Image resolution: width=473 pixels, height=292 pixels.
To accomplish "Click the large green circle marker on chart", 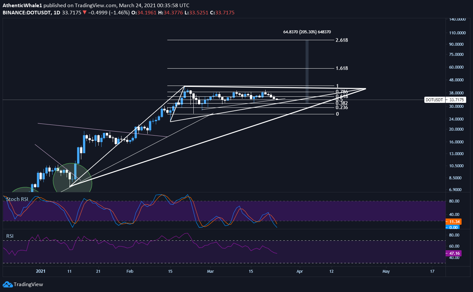I will pos(73,178).
